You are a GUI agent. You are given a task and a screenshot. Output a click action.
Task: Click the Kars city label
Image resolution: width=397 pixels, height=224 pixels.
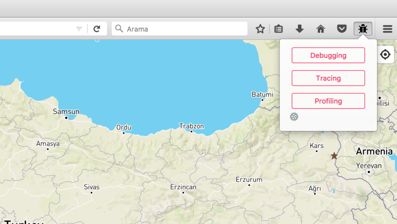click(x=316, y=146)
